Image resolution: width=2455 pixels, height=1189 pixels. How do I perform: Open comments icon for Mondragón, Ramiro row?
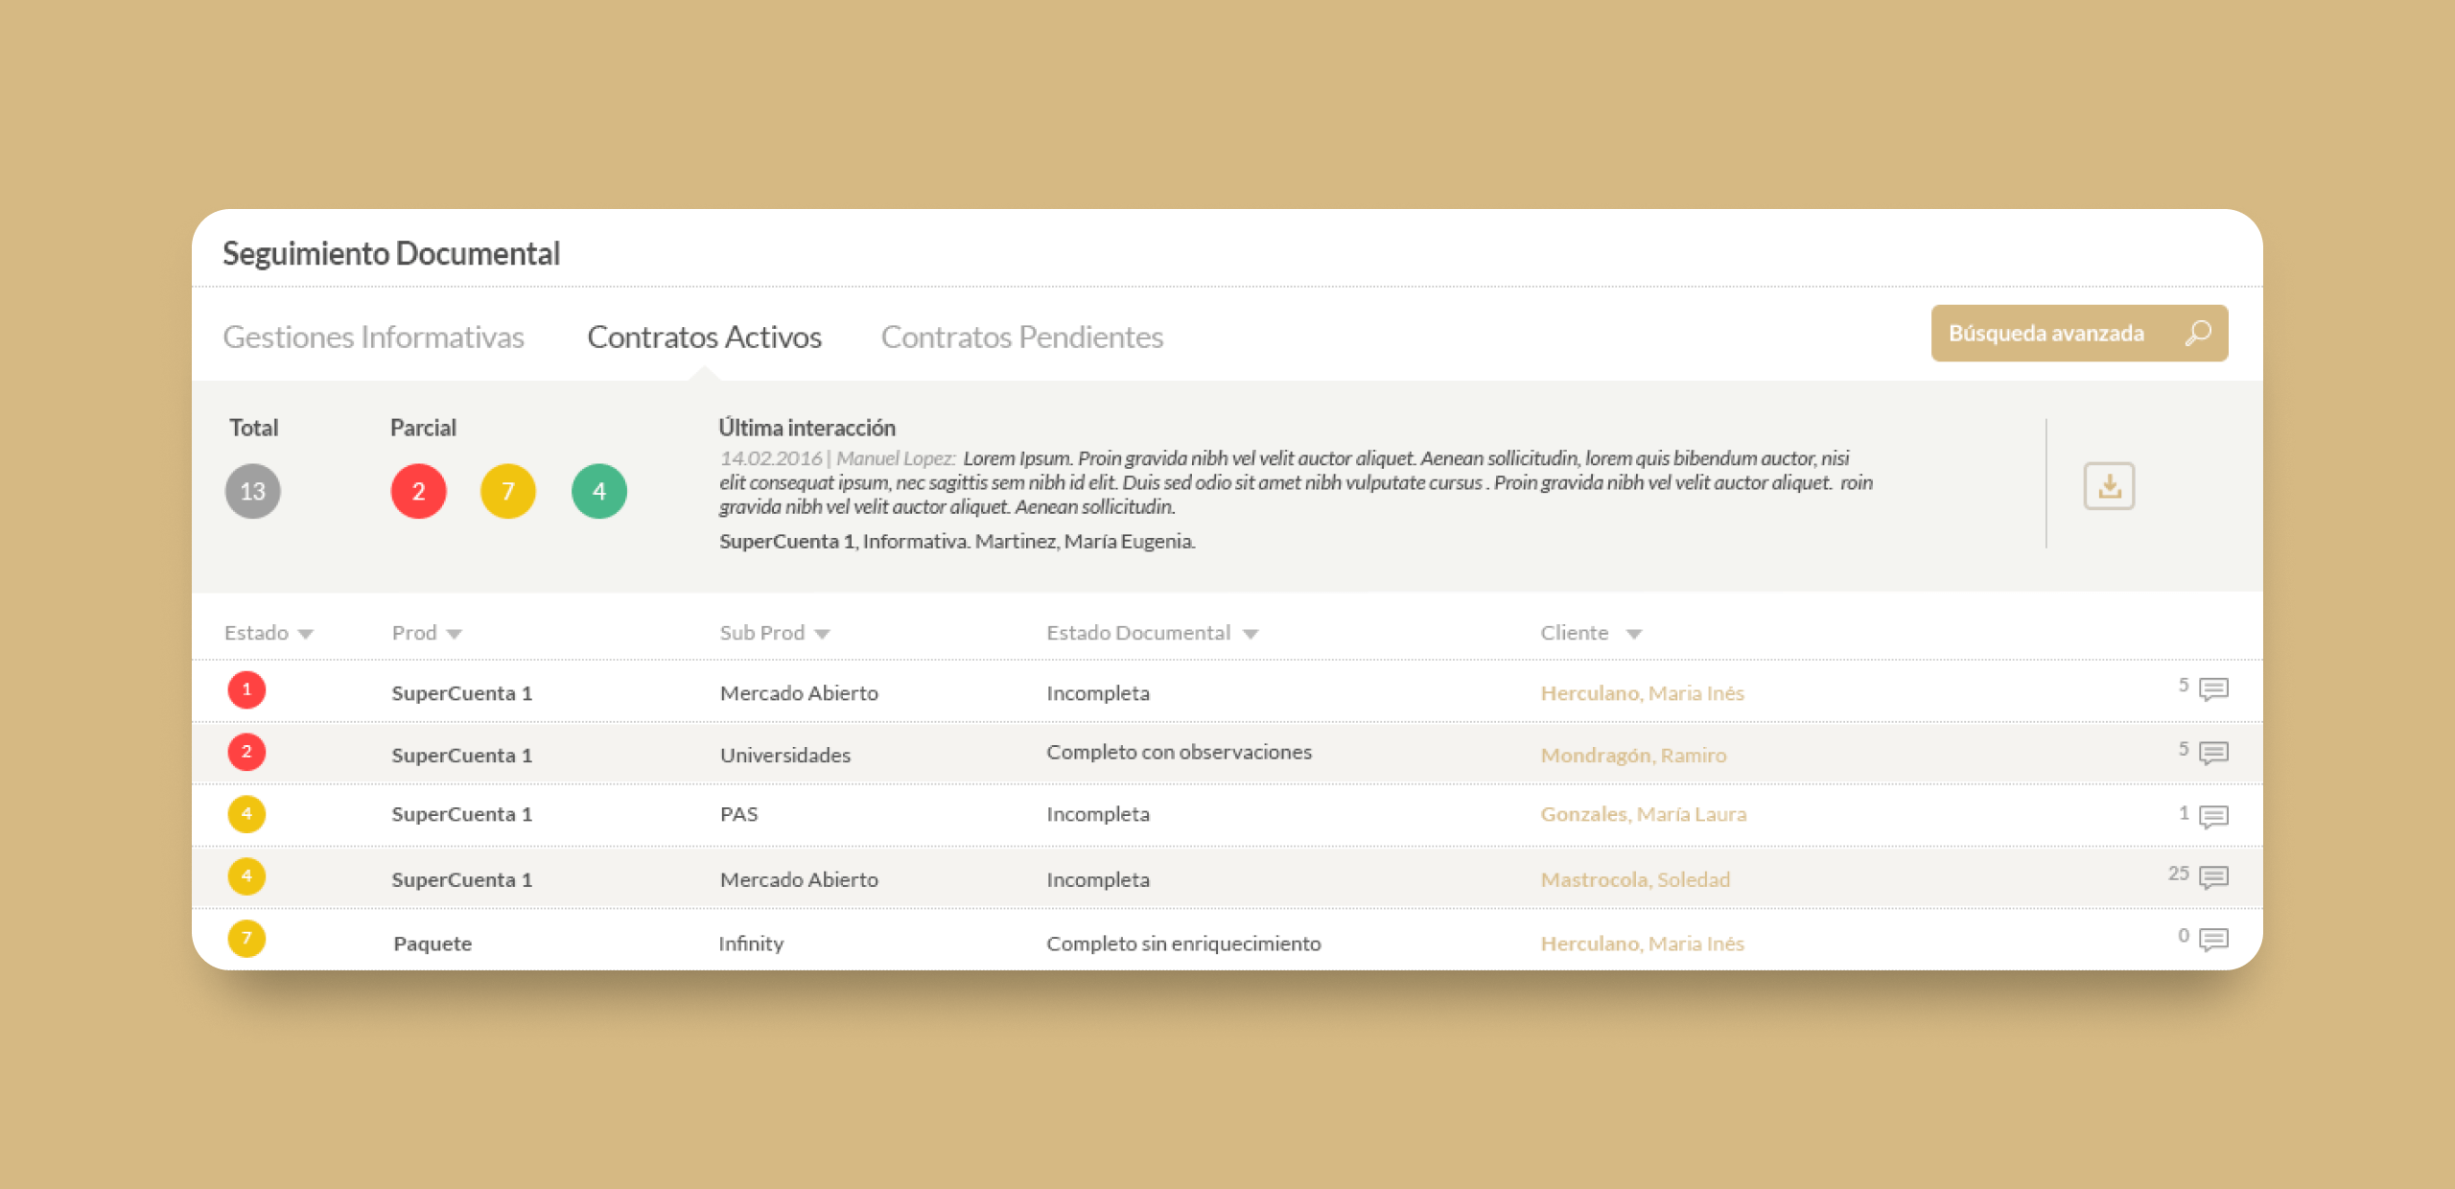click(x=2212, y=753)
